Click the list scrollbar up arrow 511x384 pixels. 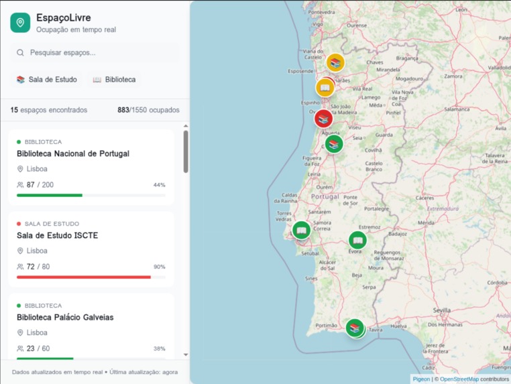[x=186, y=126]
